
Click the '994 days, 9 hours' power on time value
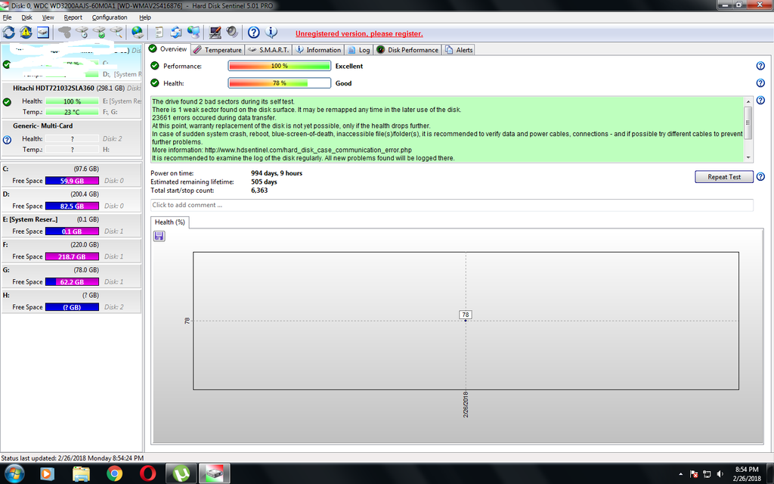pyautogui.click(x=277, y=173)
